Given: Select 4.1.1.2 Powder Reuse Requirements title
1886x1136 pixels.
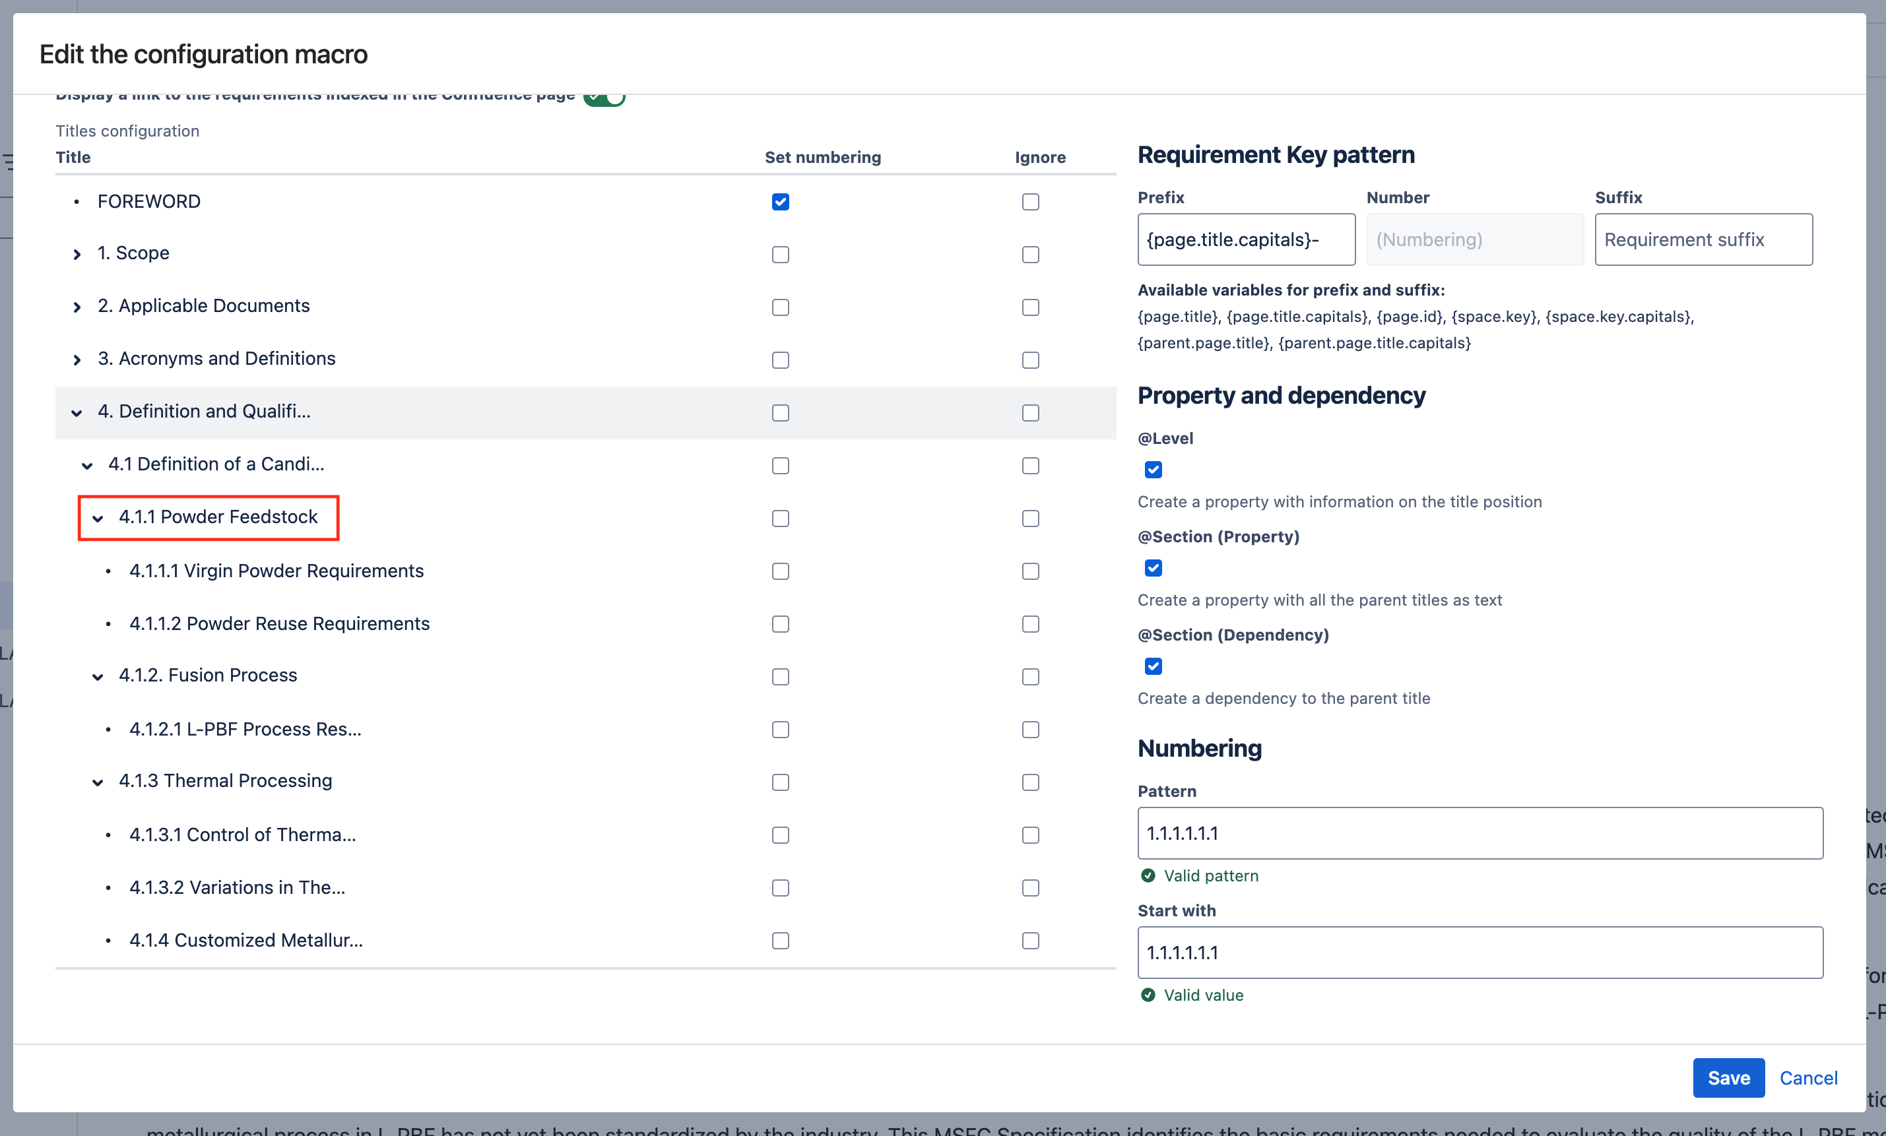Looking at the screenshot, I should (x=279, y=623).
